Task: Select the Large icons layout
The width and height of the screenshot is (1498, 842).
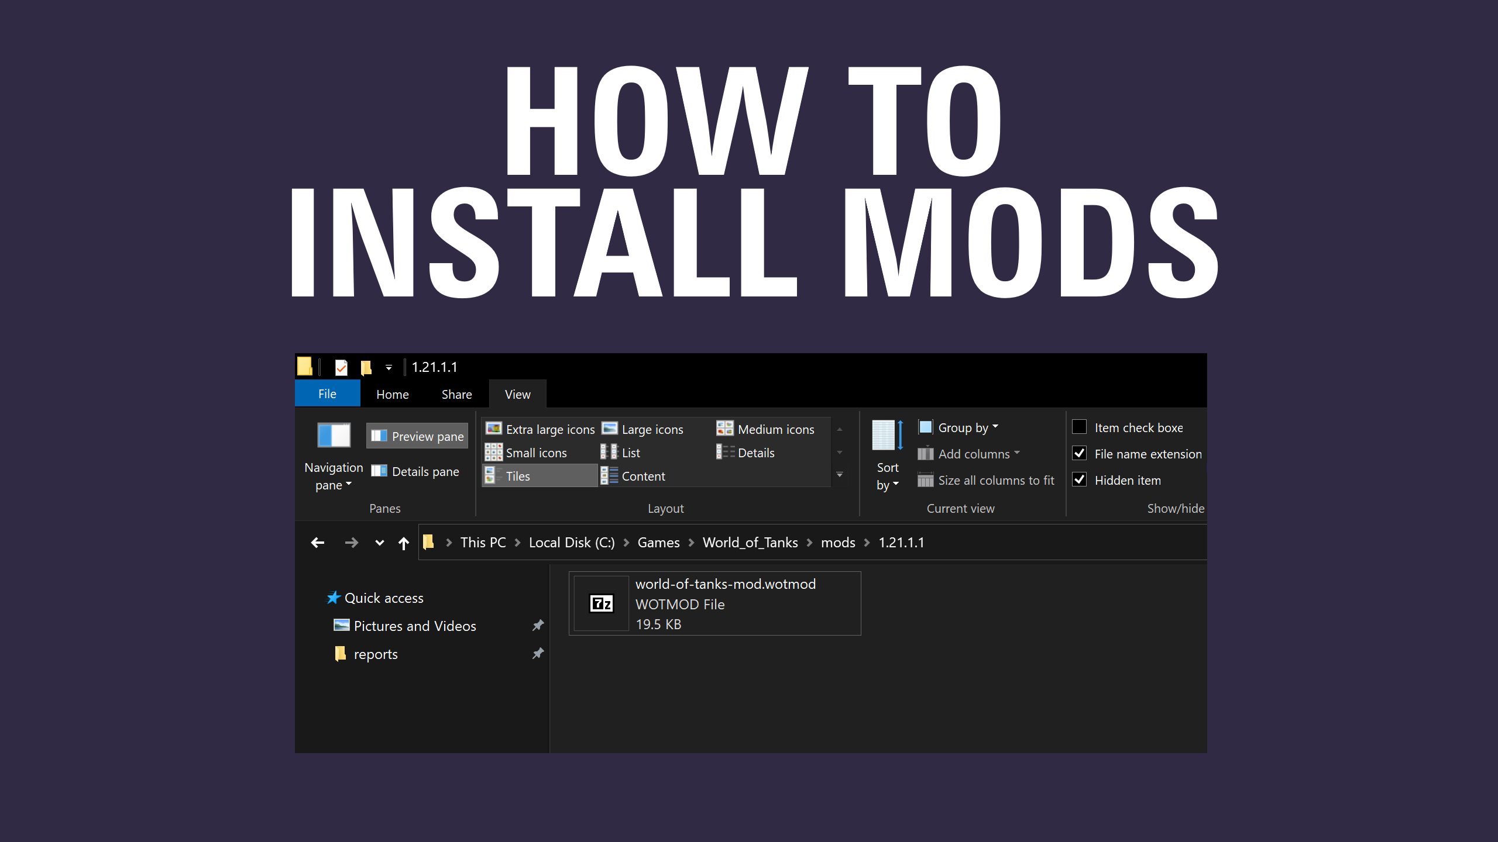Action: tap(651, 429)
